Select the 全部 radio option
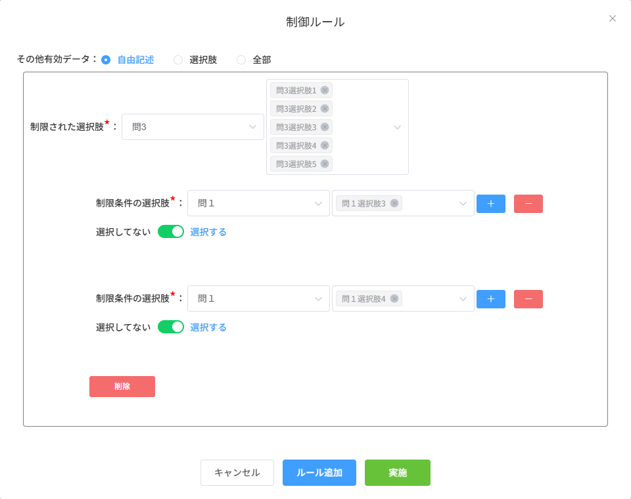The image size is (631, 499). pos(241,60)
